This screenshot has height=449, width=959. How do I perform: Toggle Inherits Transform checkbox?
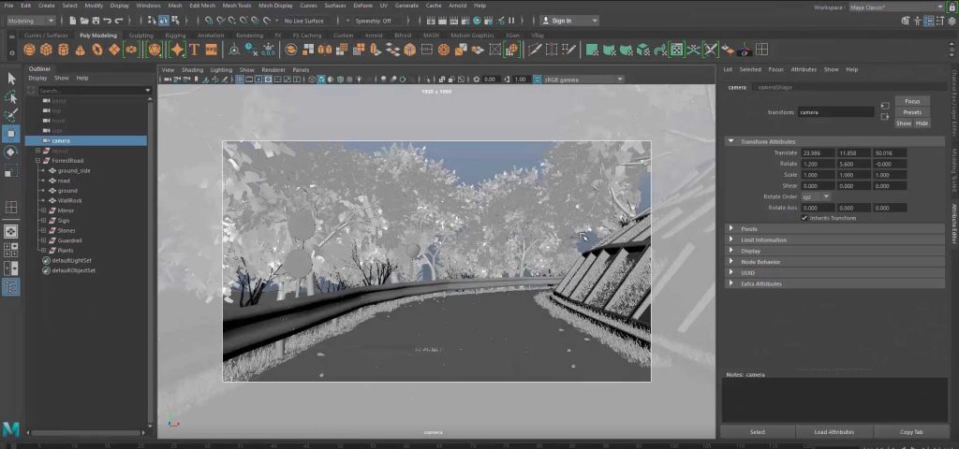tap(804, 218)
